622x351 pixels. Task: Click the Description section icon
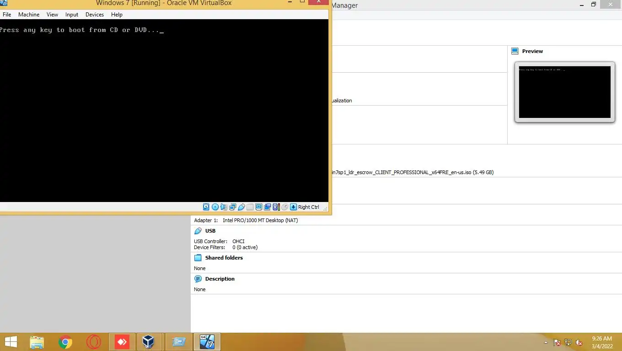coord(198,279)
